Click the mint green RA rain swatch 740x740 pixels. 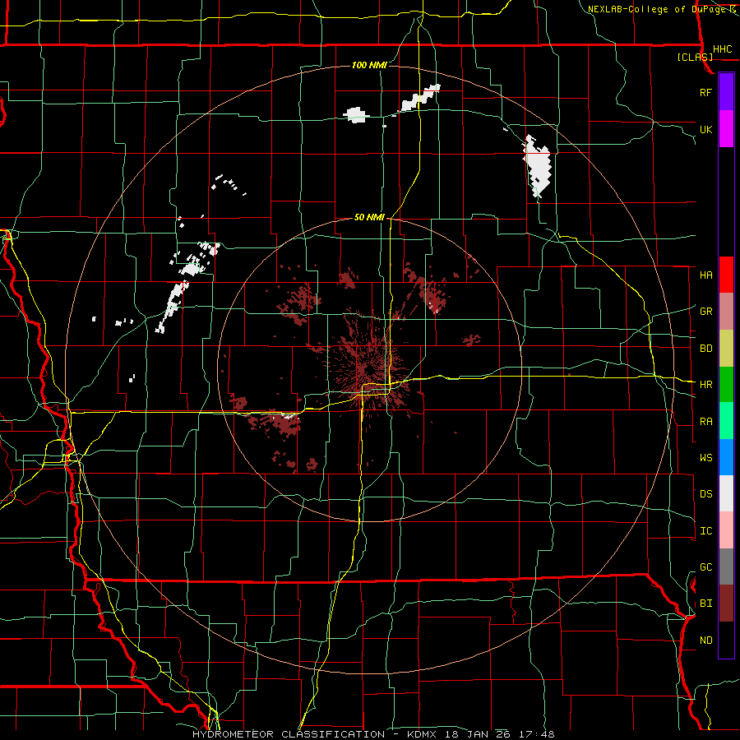tap(726, 421)
